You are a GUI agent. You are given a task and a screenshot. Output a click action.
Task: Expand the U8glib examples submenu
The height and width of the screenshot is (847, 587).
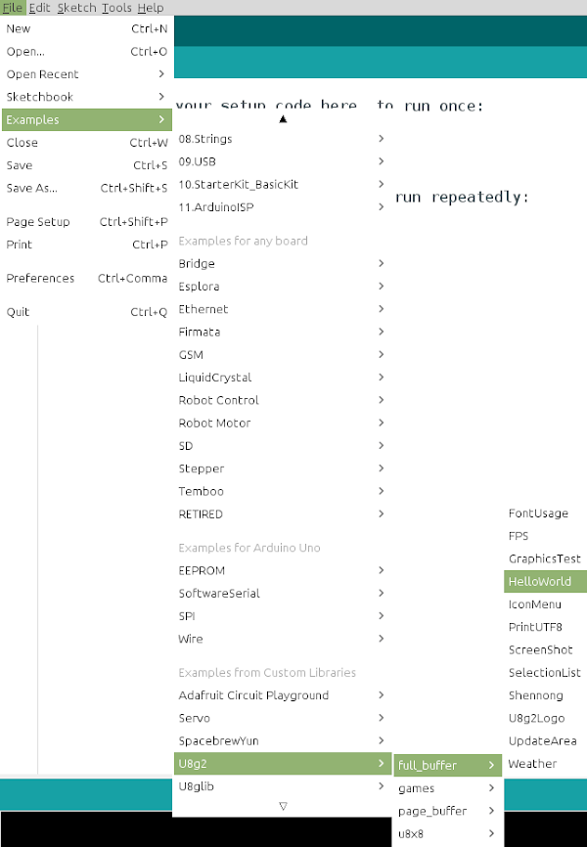[x=282, y=786]
